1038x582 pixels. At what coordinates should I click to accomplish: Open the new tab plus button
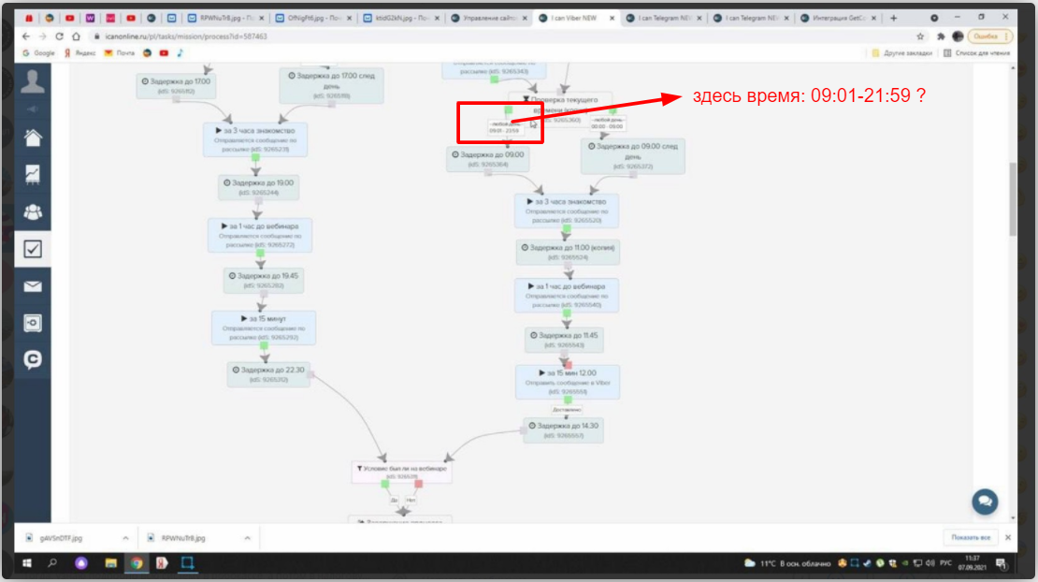(x=894, y=18)
